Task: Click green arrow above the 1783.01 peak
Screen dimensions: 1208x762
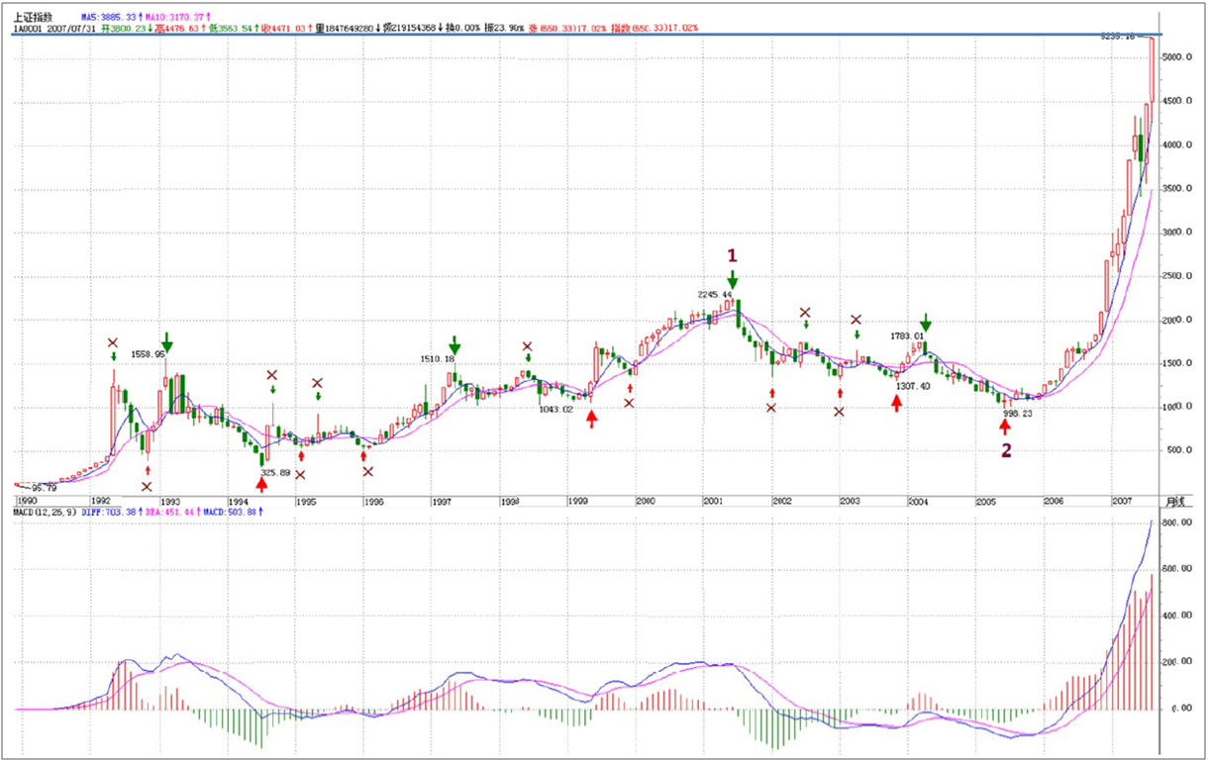Action: [x=926, y=323]
